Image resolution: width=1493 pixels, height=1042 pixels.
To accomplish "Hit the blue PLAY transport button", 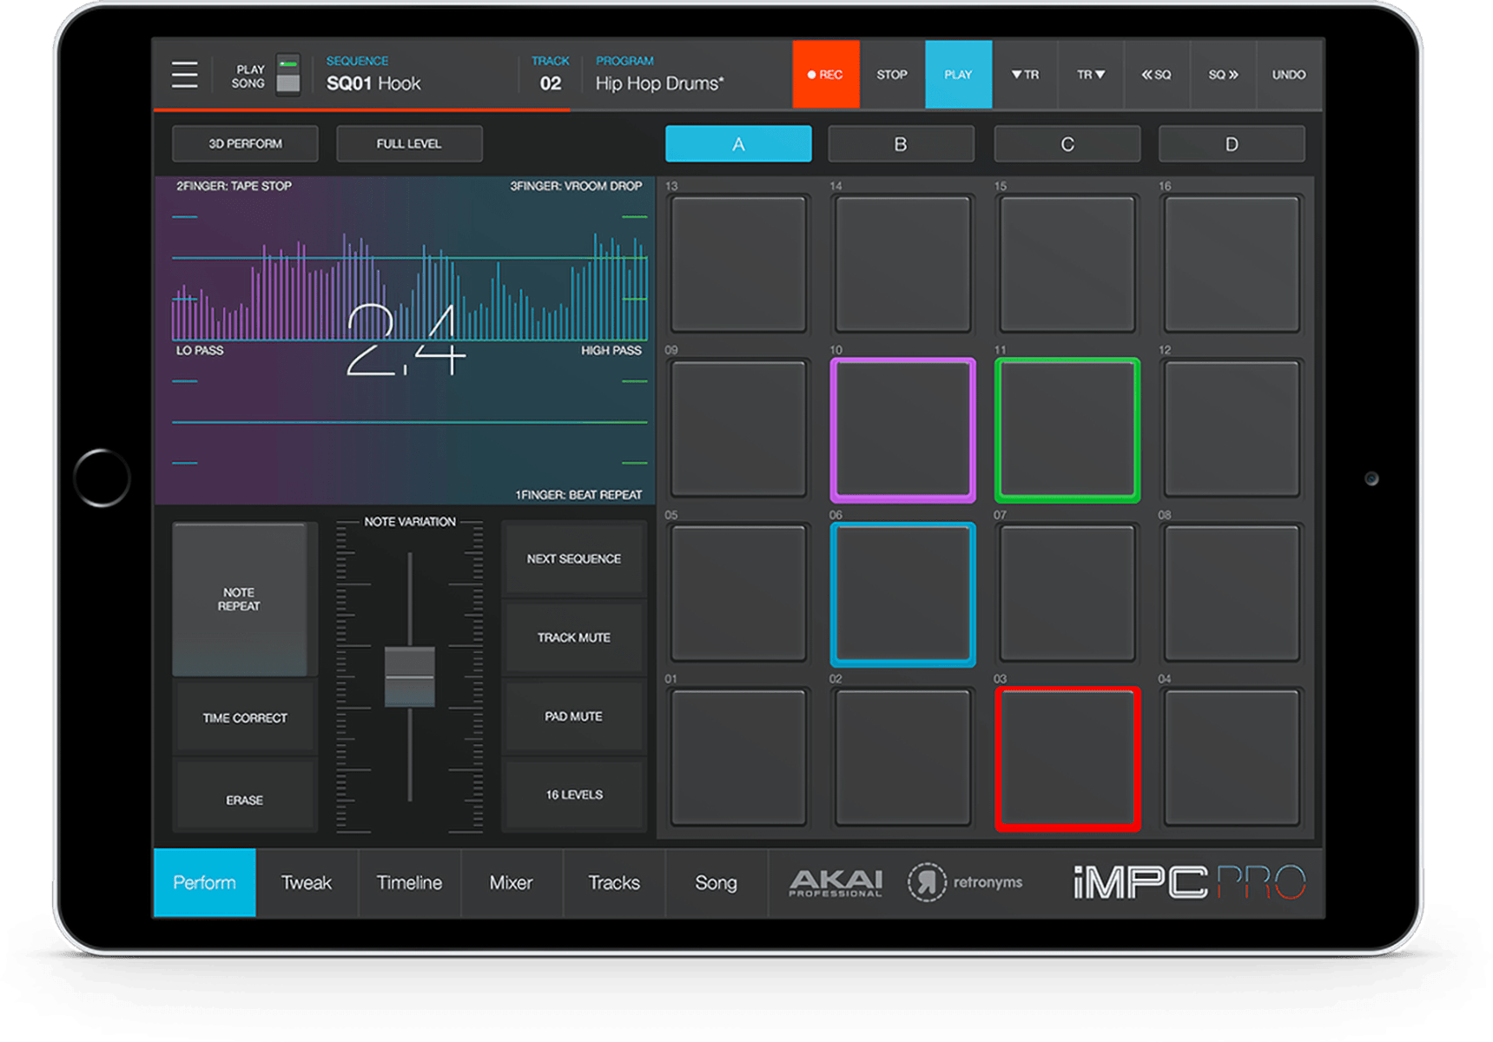I will pos(958,75).
